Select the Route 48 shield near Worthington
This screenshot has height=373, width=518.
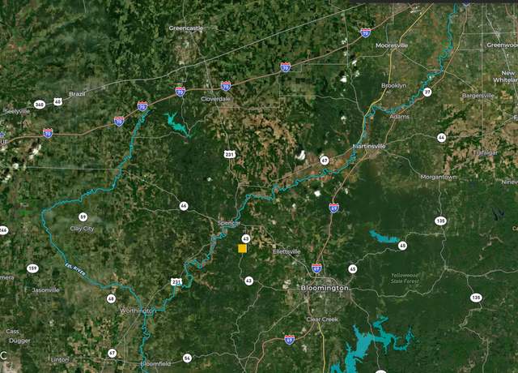pos(112,299)
